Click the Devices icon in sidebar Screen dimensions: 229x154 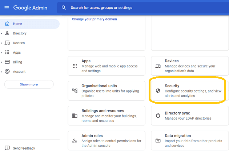pos(7,43)
